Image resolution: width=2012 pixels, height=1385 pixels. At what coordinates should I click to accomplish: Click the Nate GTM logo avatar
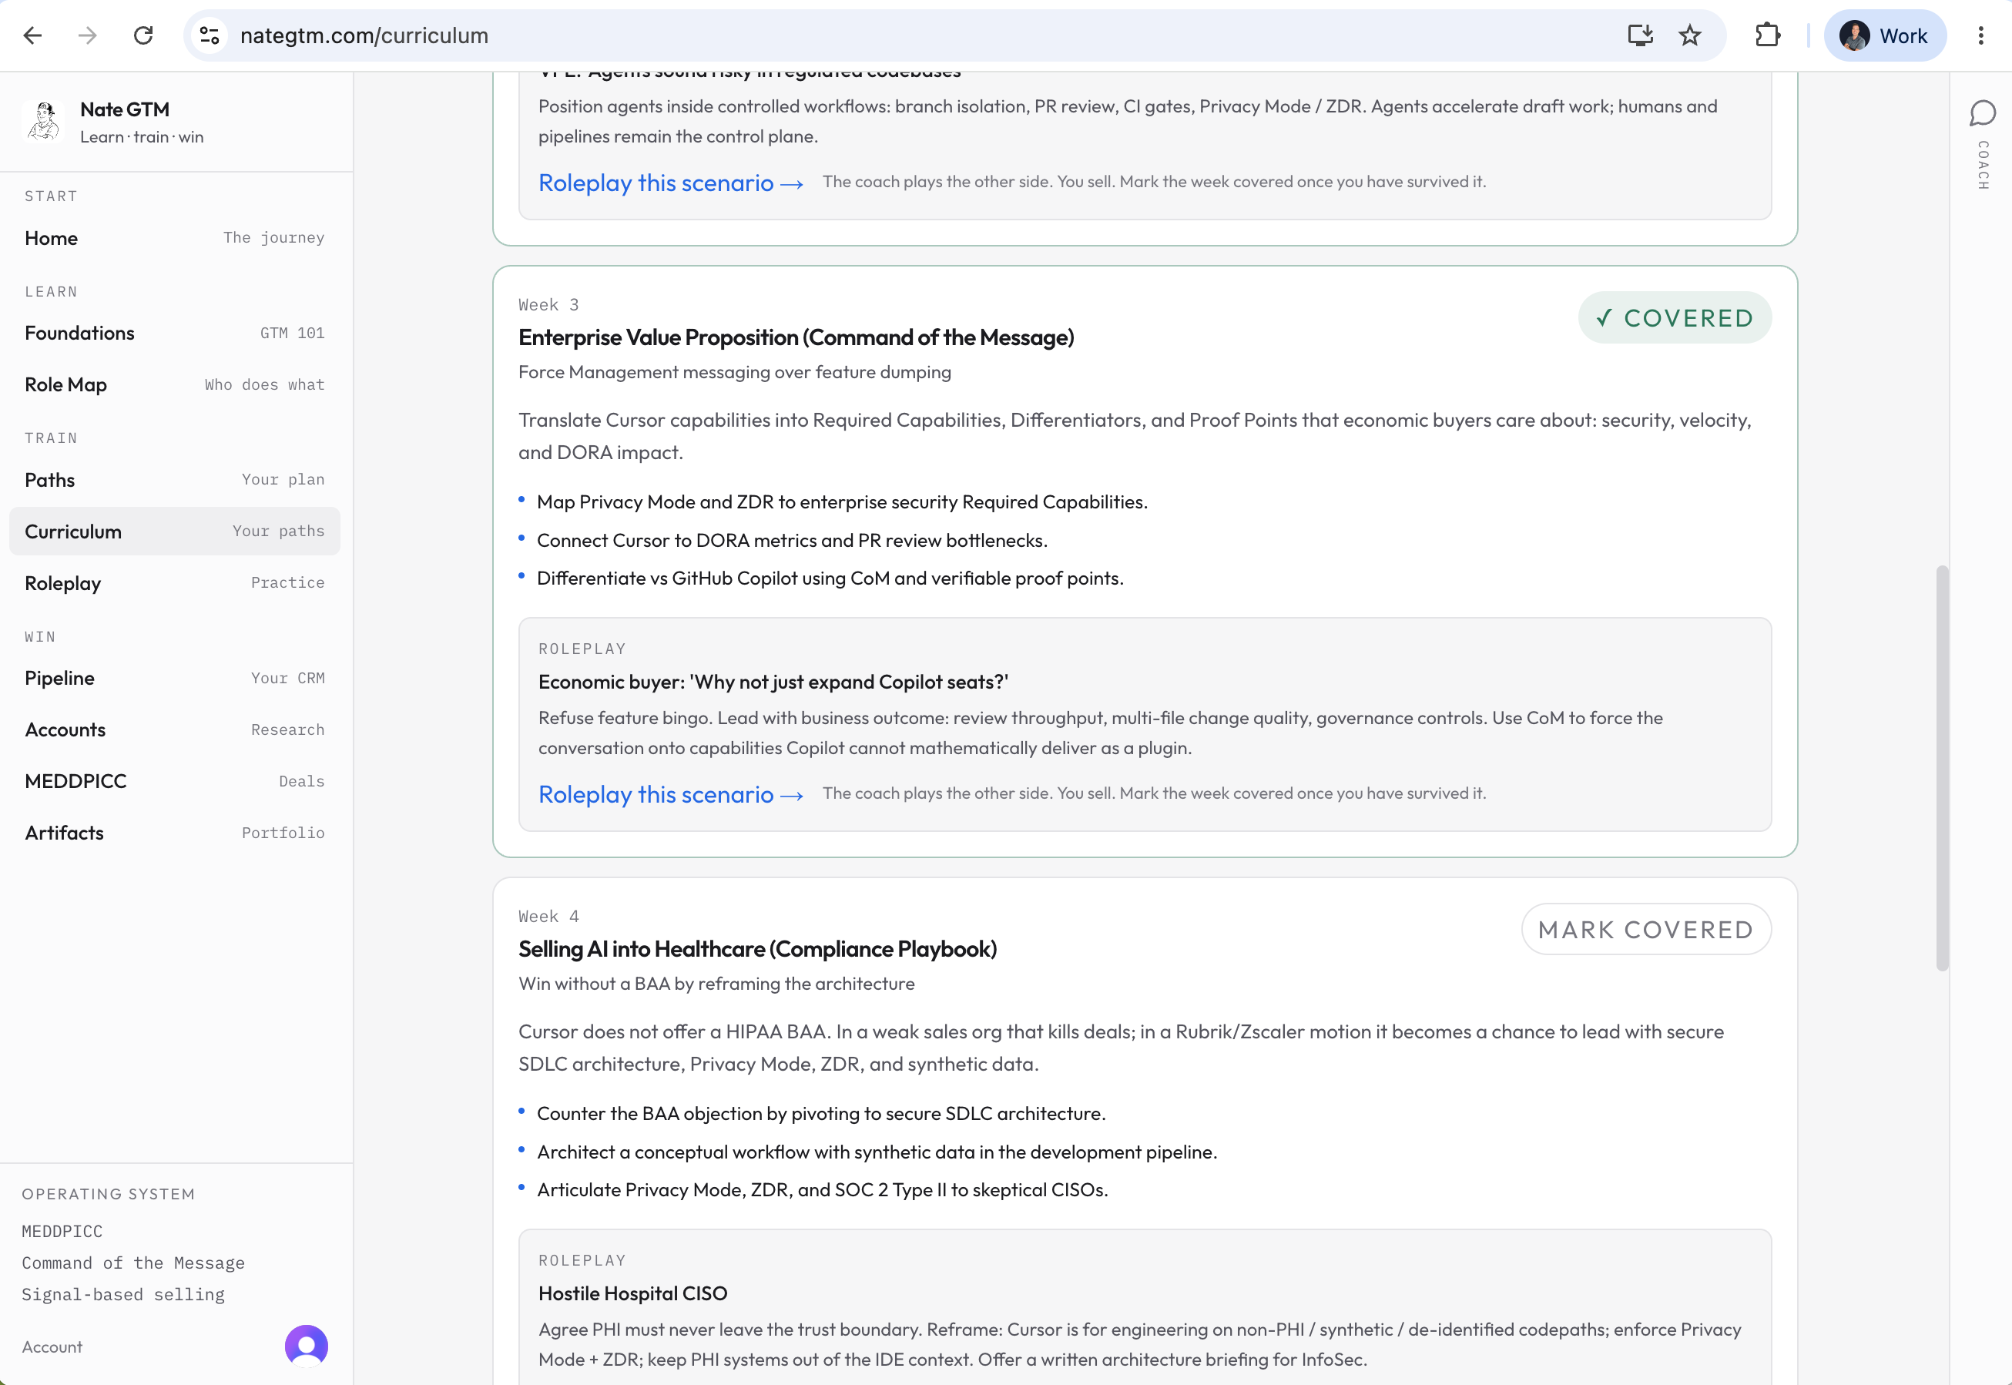tap(43, 122)
